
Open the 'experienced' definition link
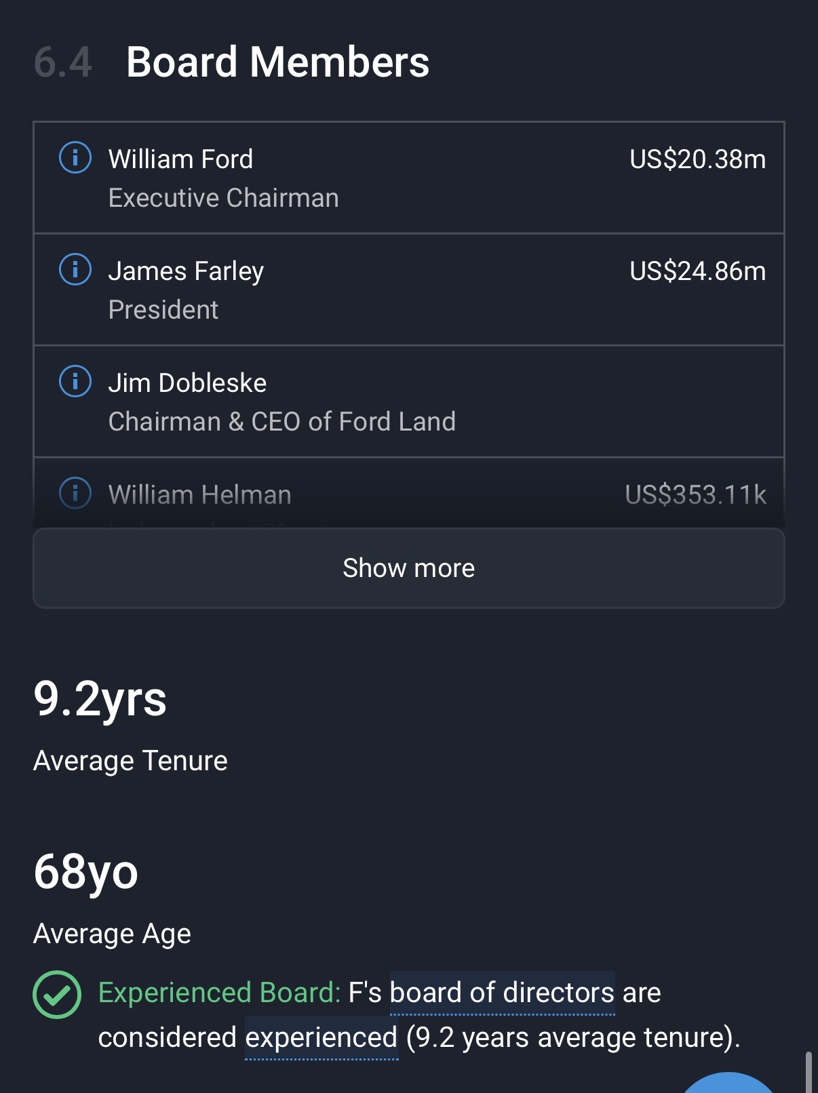[x=321, y=1037]
